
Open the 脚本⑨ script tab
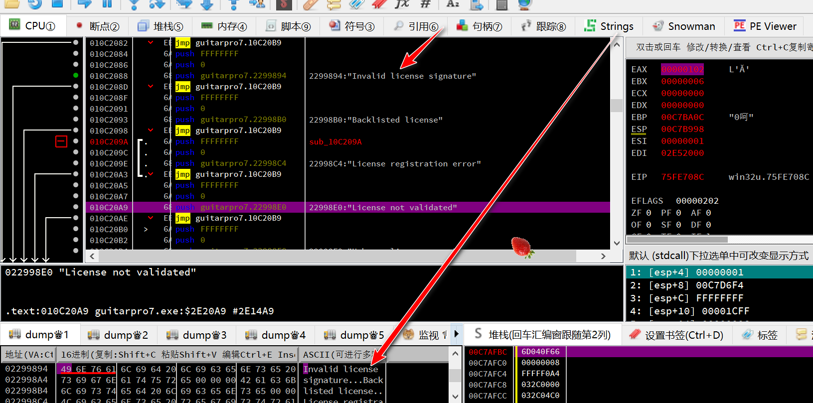288,26
